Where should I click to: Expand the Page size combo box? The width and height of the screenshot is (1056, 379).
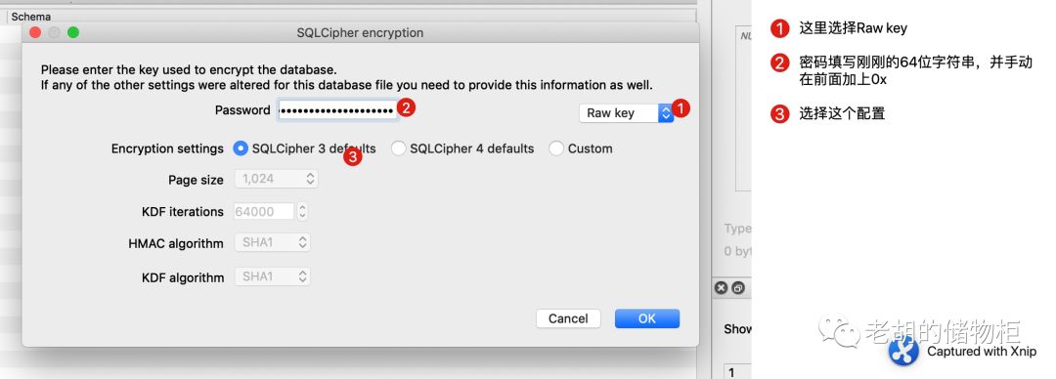[276, 179]
